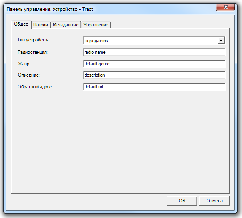Go to the Управление tab
Screen dimensions: 242x218
click(96, 25)
